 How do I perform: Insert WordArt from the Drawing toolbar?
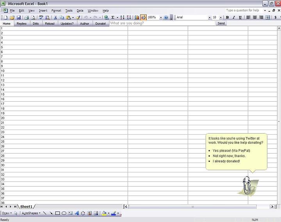tap(77, 213)
